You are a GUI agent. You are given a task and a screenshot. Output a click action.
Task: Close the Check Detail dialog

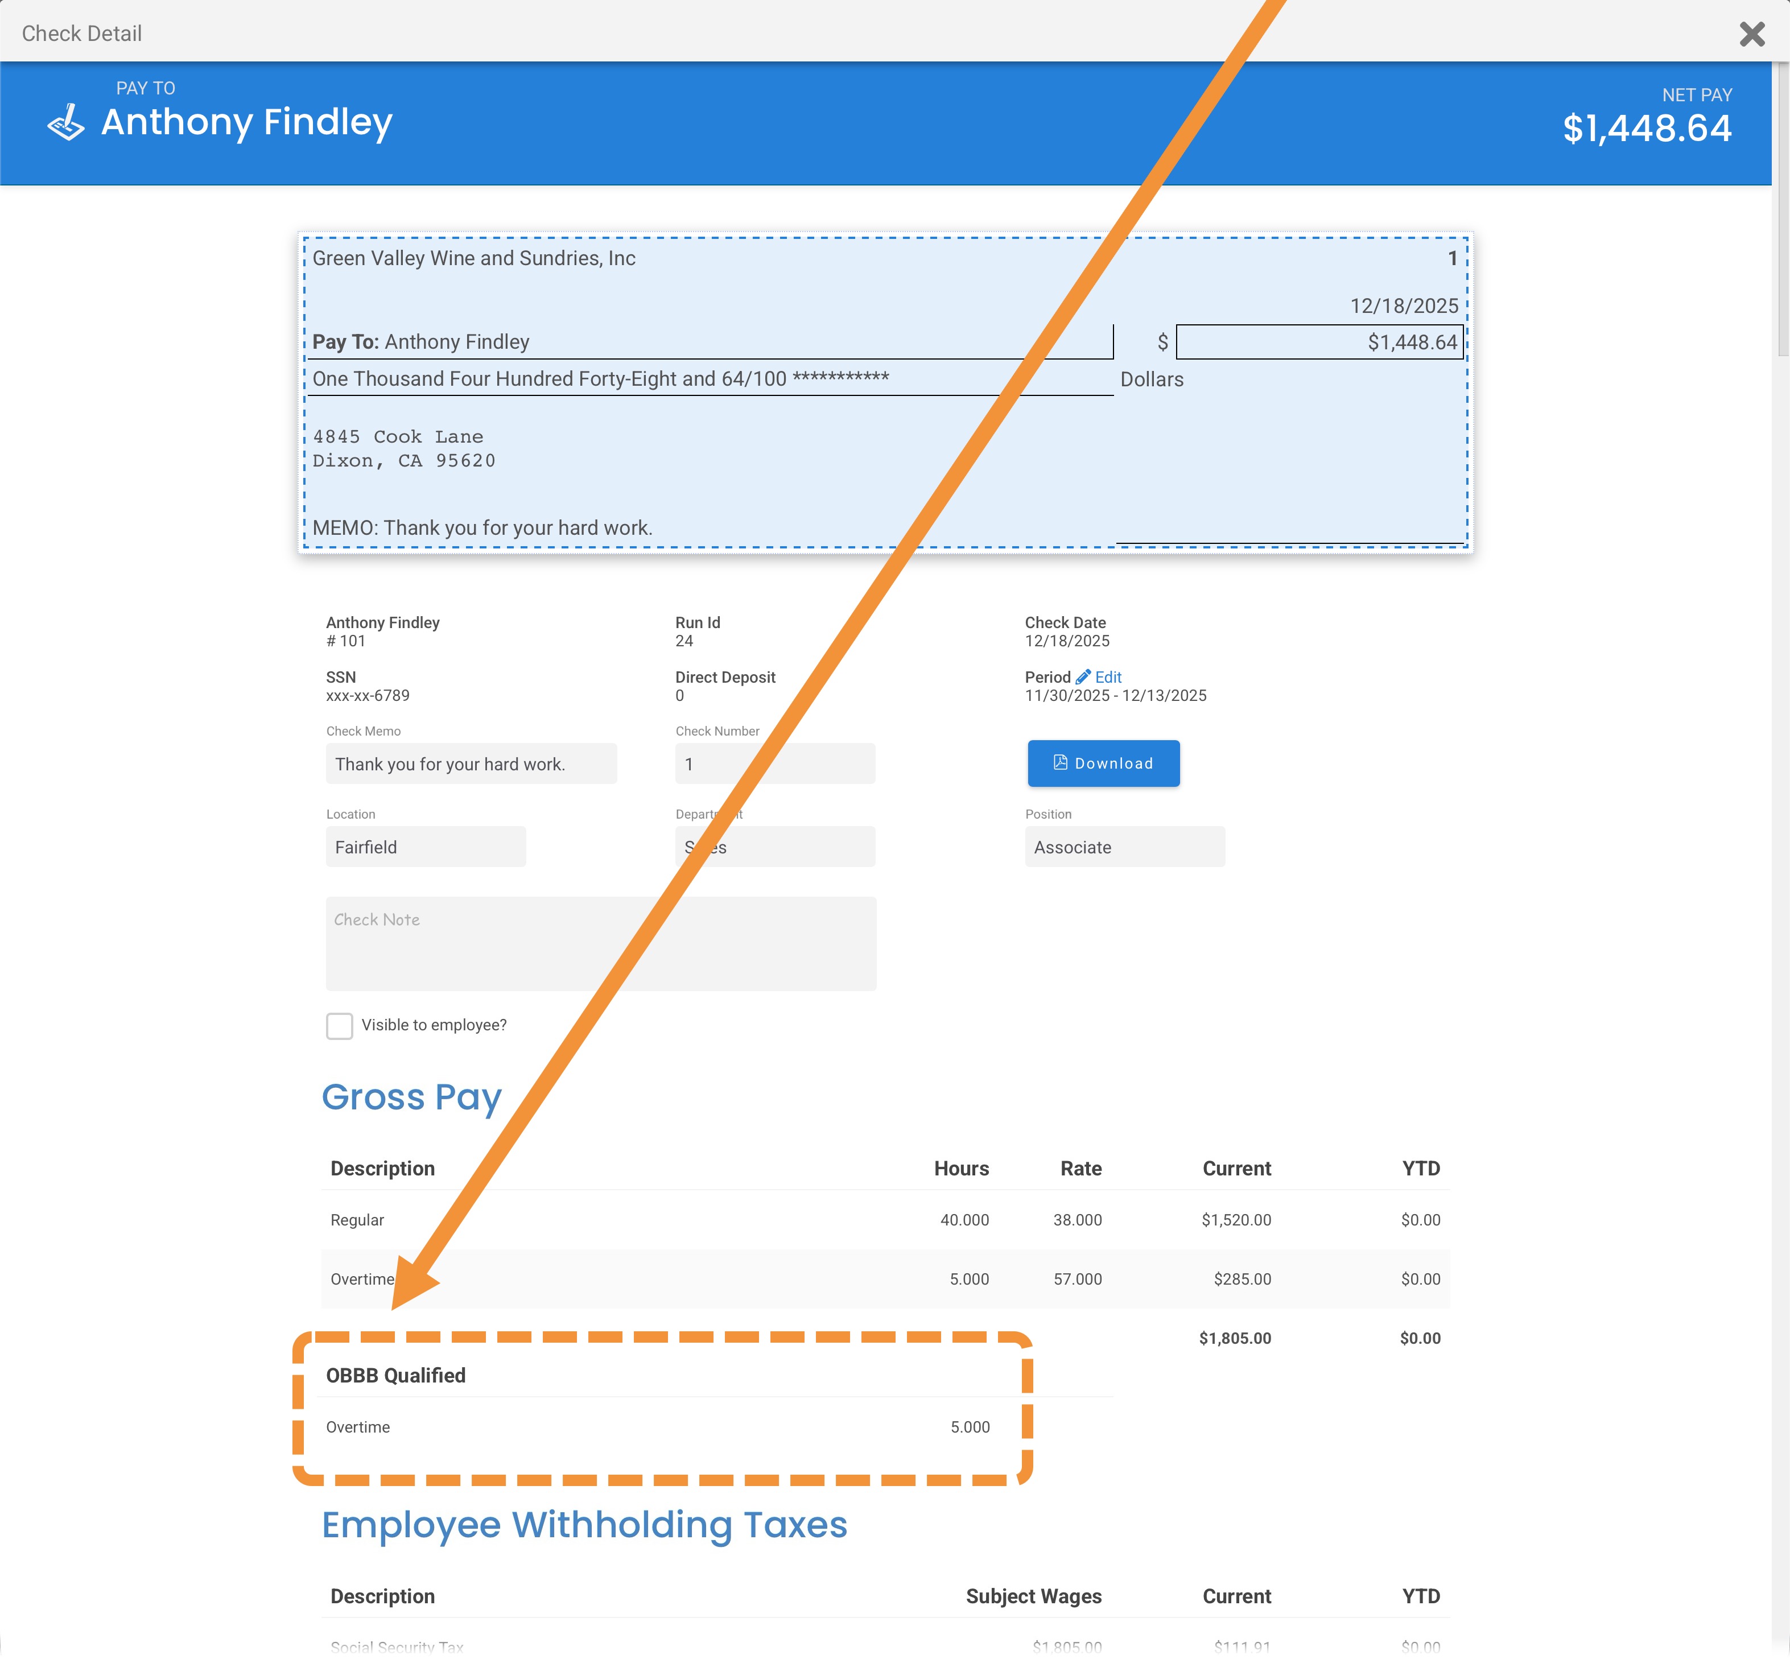(x=1751, y=34)
